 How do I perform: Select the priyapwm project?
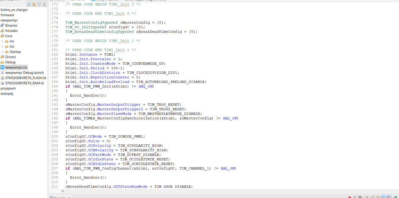click(7, 88)
